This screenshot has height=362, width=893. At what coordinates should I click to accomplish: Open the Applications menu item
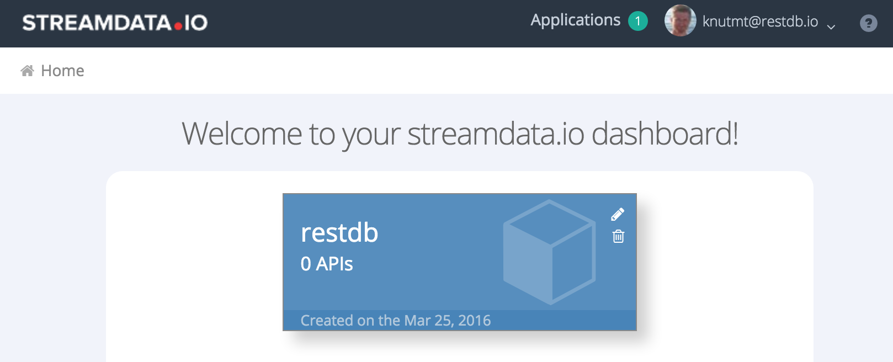(x=576, y=20)
